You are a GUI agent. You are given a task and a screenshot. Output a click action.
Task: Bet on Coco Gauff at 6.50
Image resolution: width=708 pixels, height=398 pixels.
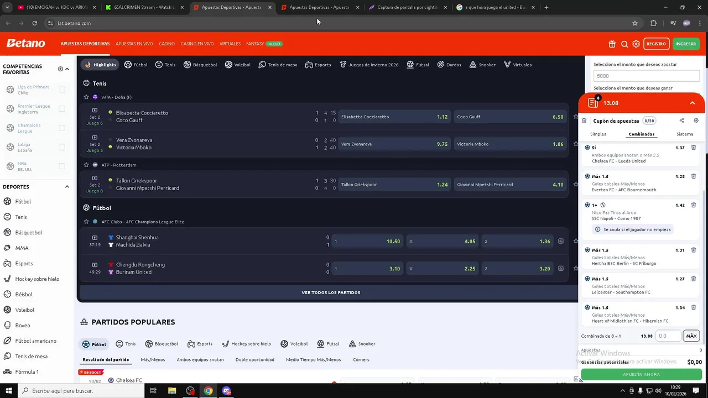[510, 117]
